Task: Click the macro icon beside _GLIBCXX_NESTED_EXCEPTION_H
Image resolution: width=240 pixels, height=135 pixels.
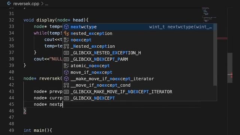Action: pos(66,53)
